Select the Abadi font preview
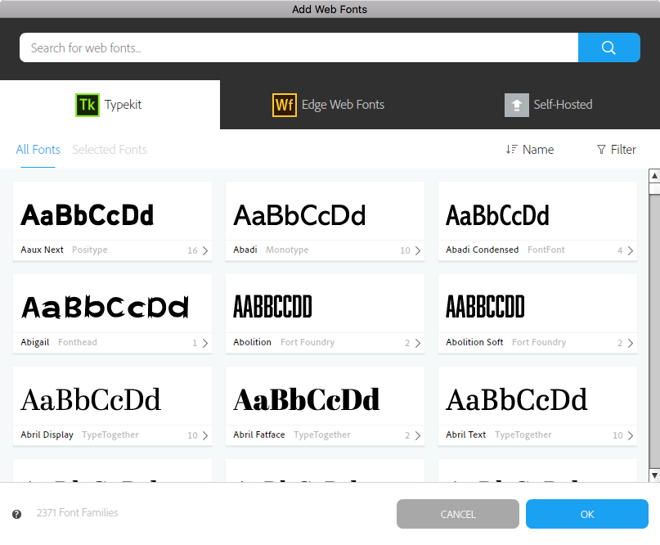 (299, 215)
